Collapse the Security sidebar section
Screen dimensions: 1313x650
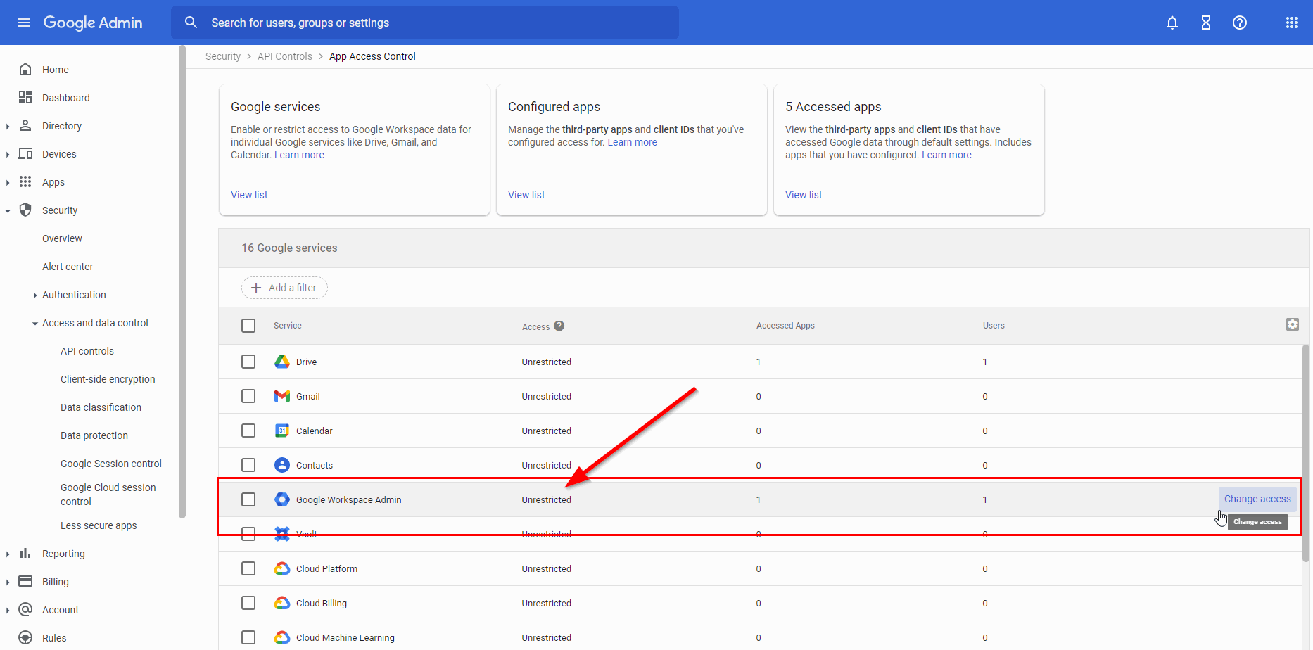coord(8,210)
